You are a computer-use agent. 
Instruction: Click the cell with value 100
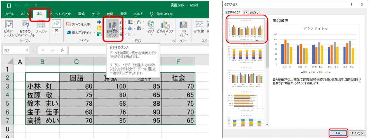coord(110,86)
